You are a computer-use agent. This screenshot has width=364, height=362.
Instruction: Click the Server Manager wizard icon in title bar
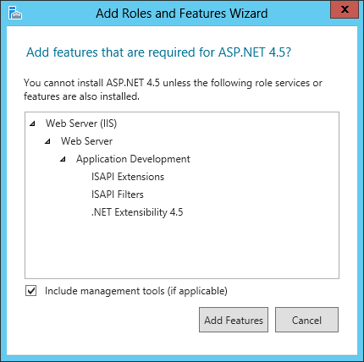15,13
